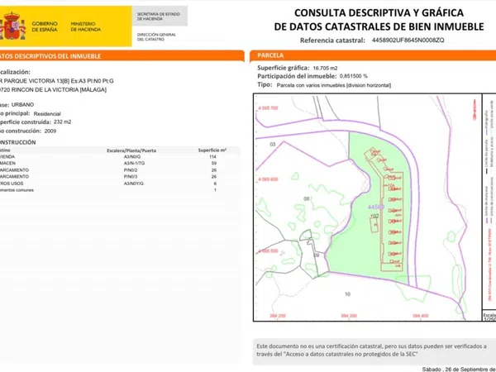This screenshot has width=496, height=372.
Task: Click the 'CONSULTA DESCRIPTIVA Y GRÁFICA' title
Action: coord(379,12)
